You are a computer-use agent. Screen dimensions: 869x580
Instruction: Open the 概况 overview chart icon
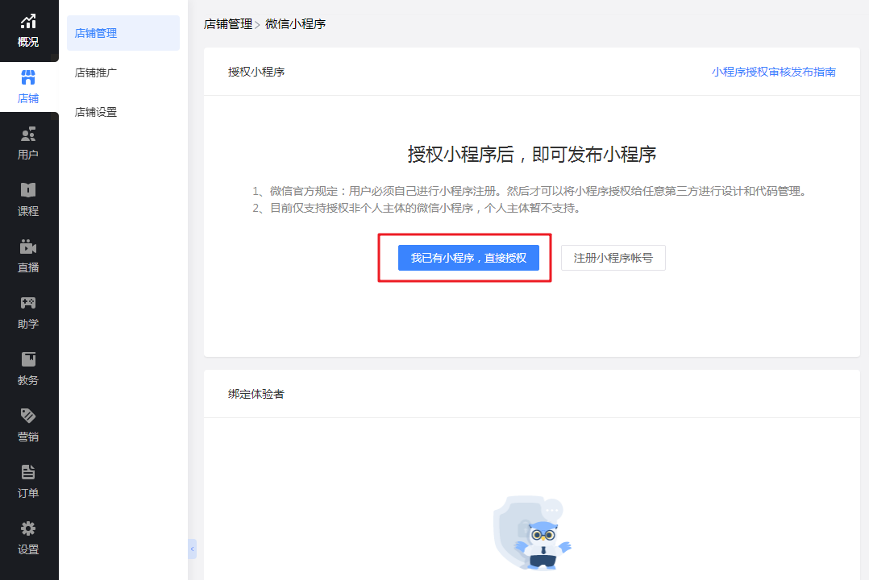[x=28, y=22]
